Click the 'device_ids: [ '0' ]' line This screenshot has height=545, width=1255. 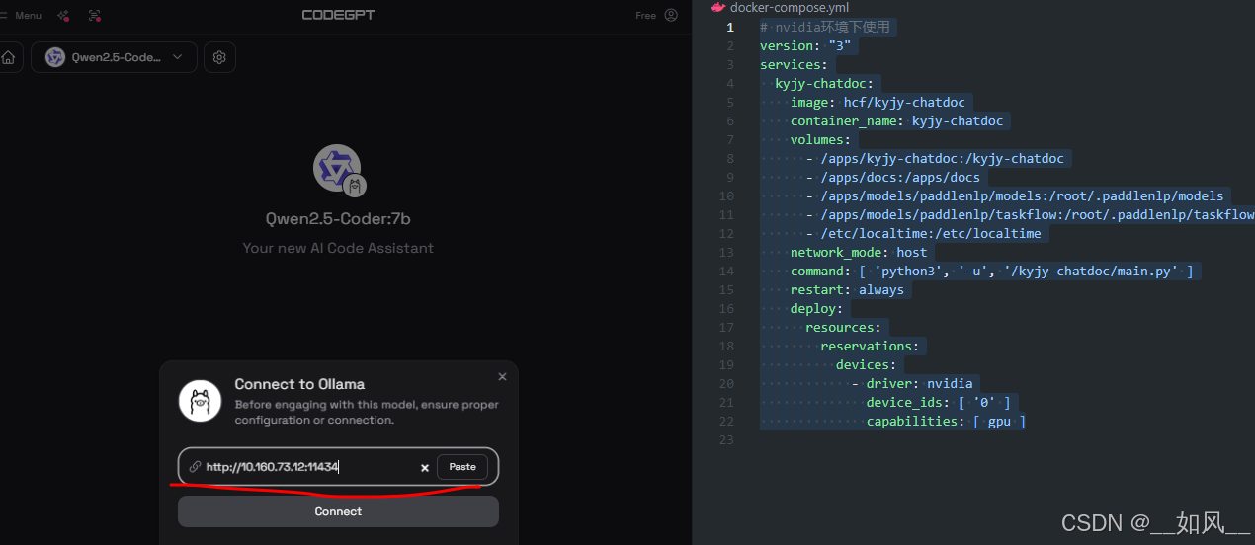(x=938, y=402)
